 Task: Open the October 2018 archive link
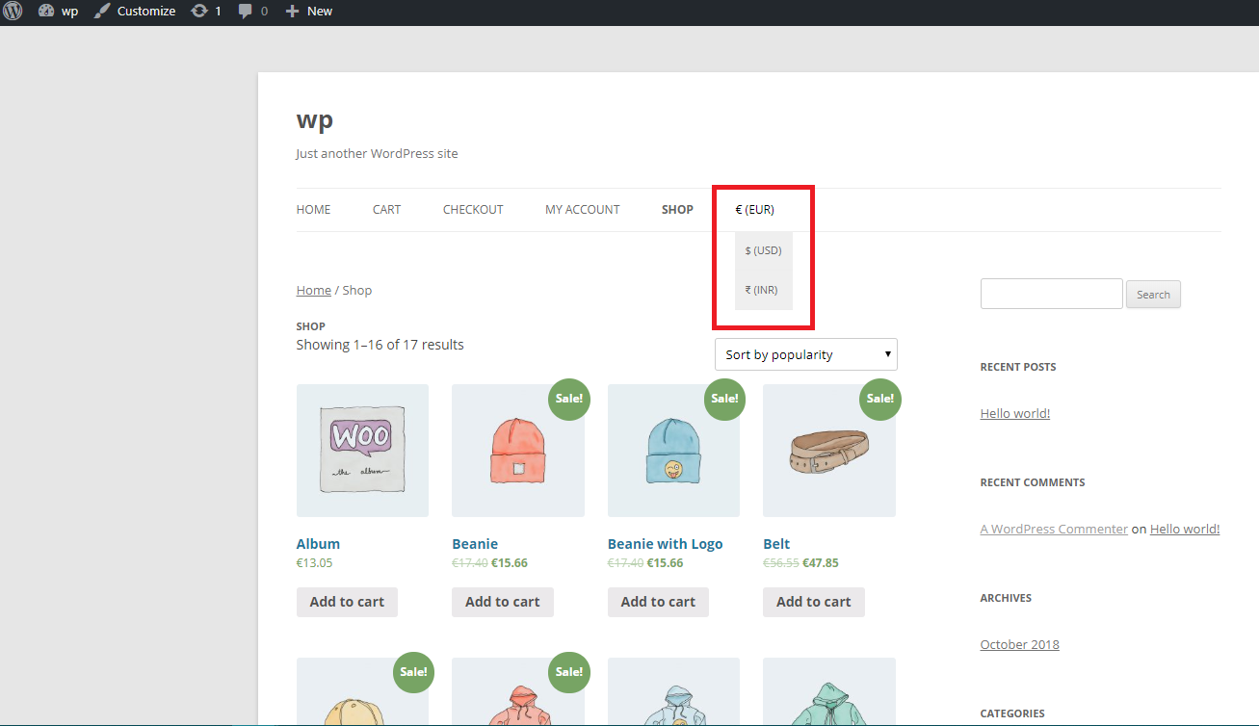(1019, 644)
